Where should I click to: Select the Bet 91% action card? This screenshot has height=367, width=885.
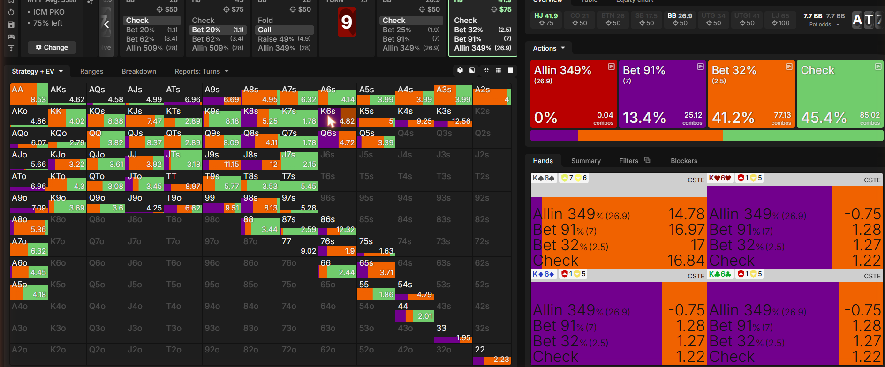(663, 94)
